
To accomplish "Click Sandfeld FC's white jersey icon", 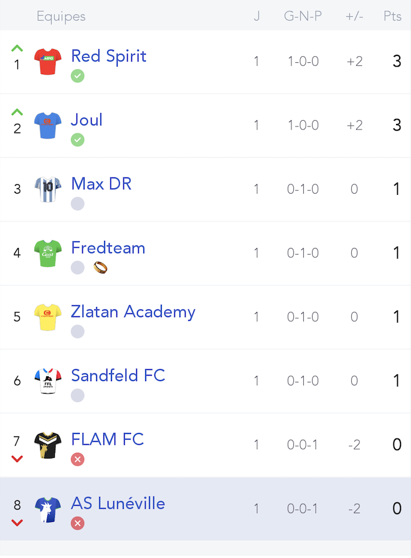I will (x=48, y=381).
